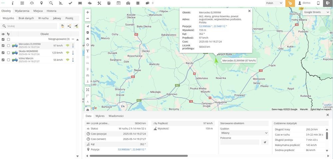This screenshot has height=159, width=333.
Task: Send command with the Polecenie send button
Action: (265, 142)
